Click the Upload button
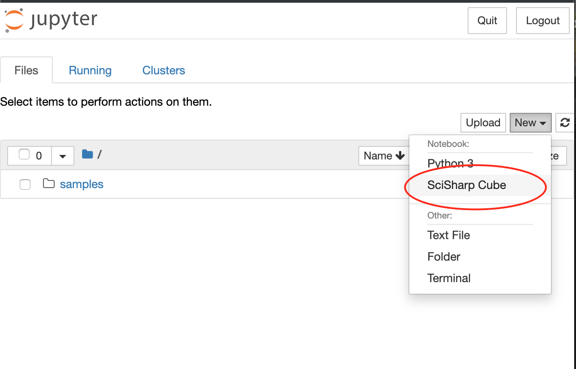 (483, 122)
